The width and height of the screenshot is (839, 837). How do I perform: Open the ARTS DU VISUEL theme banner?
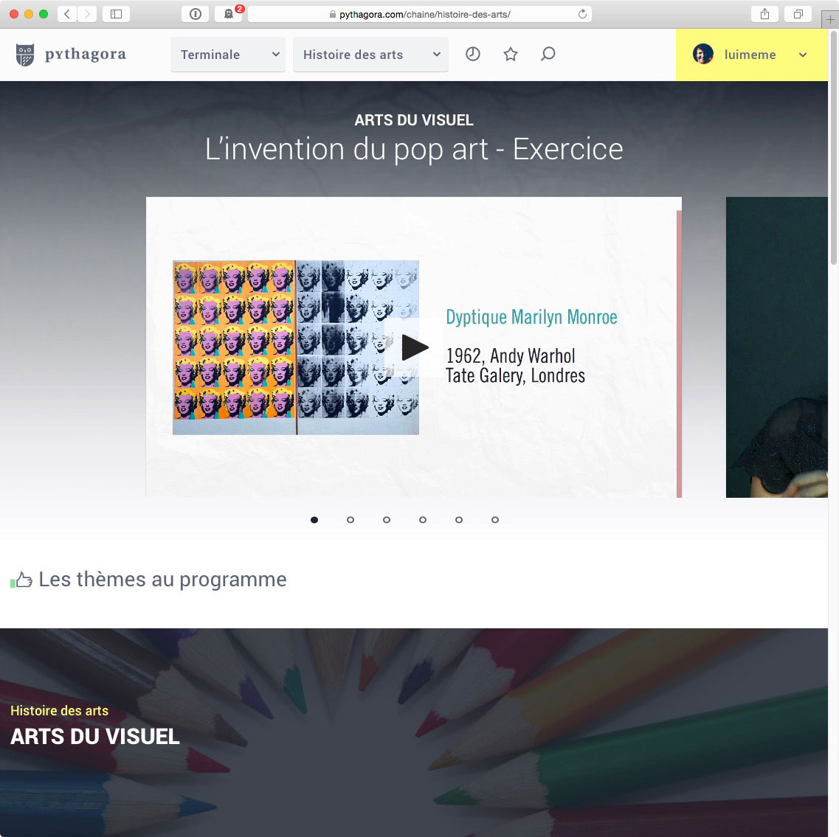click(414, 732)
